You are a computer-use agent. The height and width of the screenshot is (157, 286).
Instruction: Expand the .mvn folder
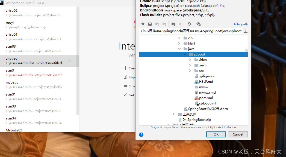190,65
